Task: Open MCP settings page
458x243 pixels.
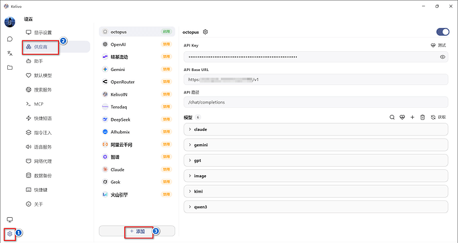Action: [56, 104]
